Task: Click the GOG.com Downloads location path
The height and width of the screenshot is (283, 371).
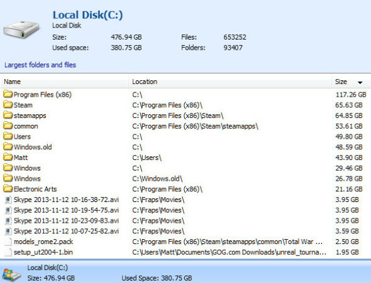Action: point(230,252)
